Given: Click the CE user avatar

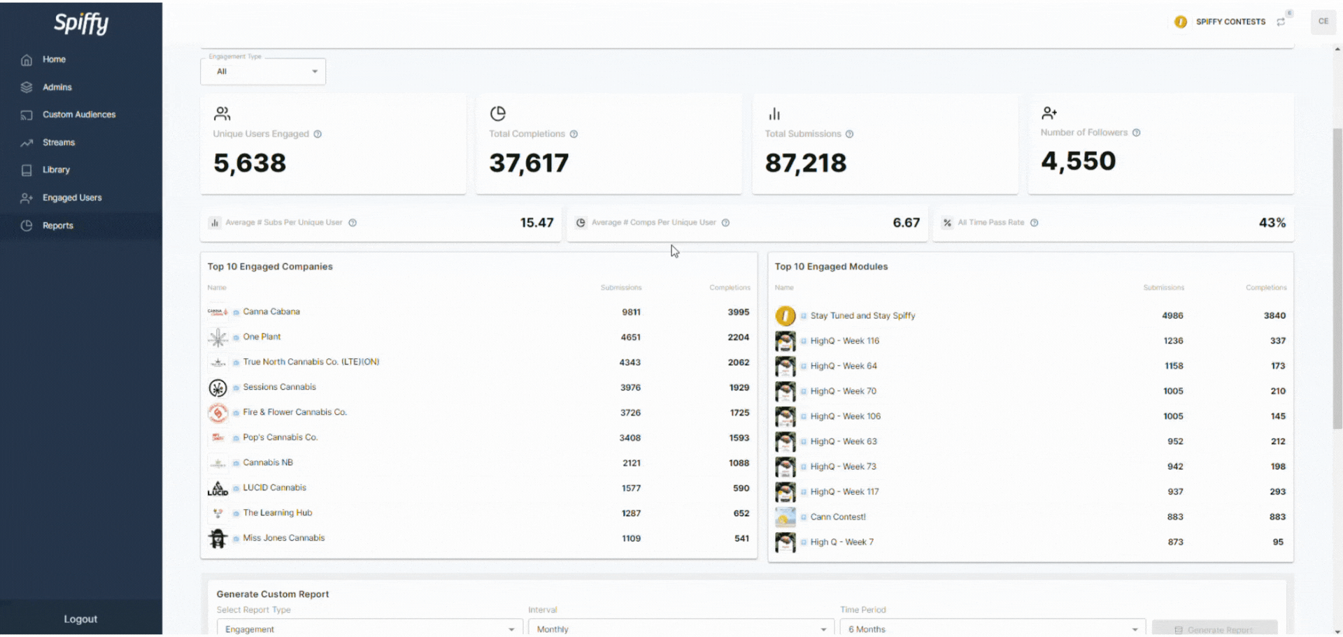Looking at the screenshot, I should tap(1323, 22).
